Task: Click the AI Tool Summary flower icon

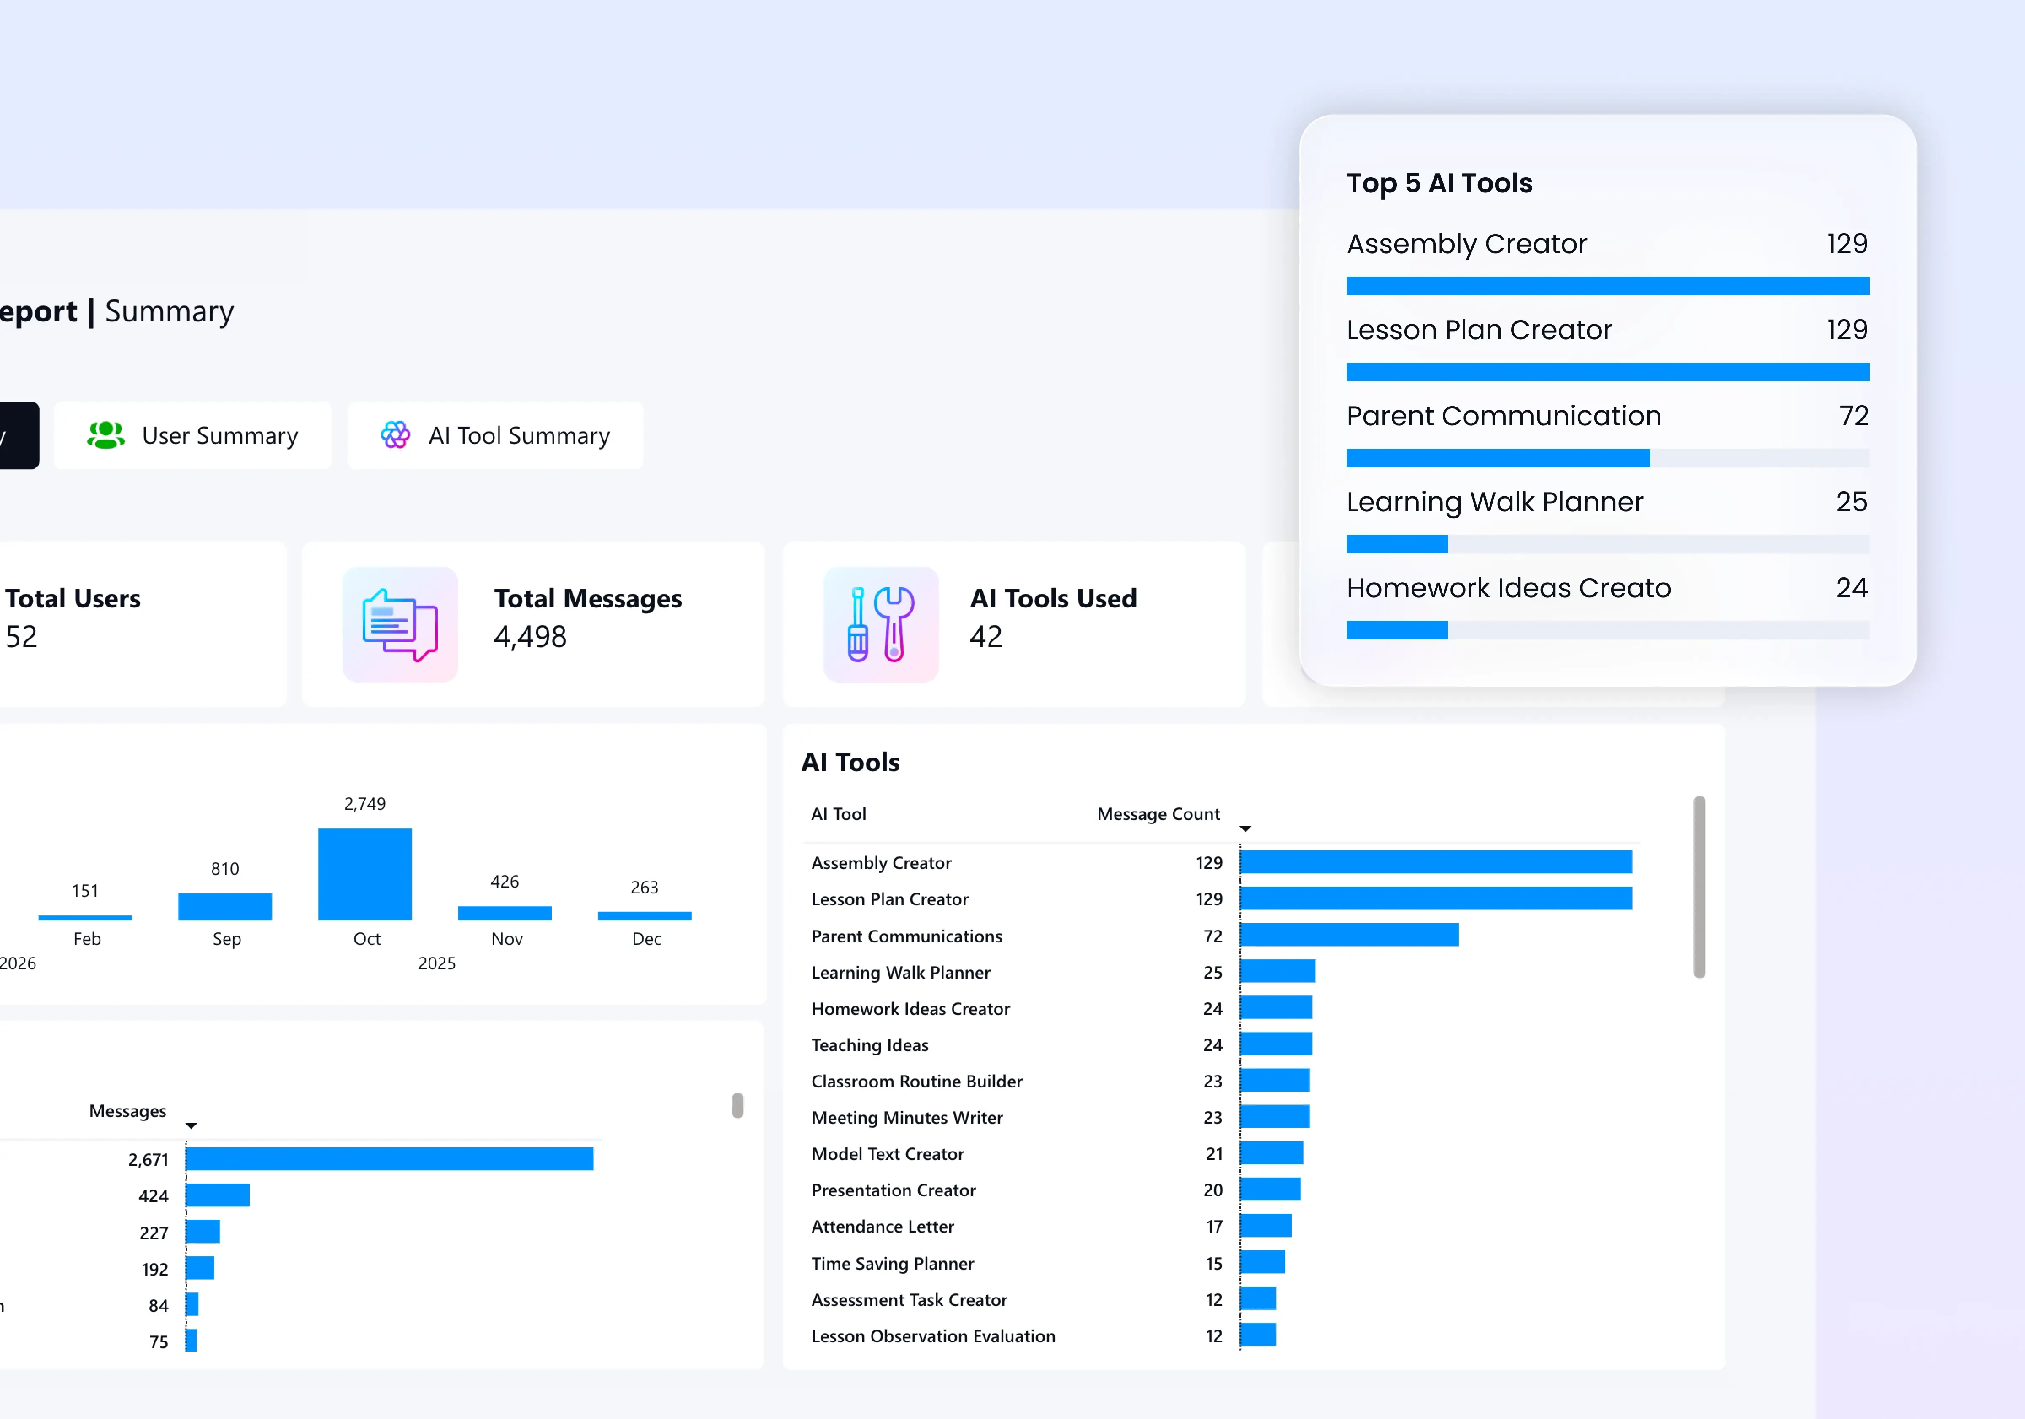Action: point(395,435)
